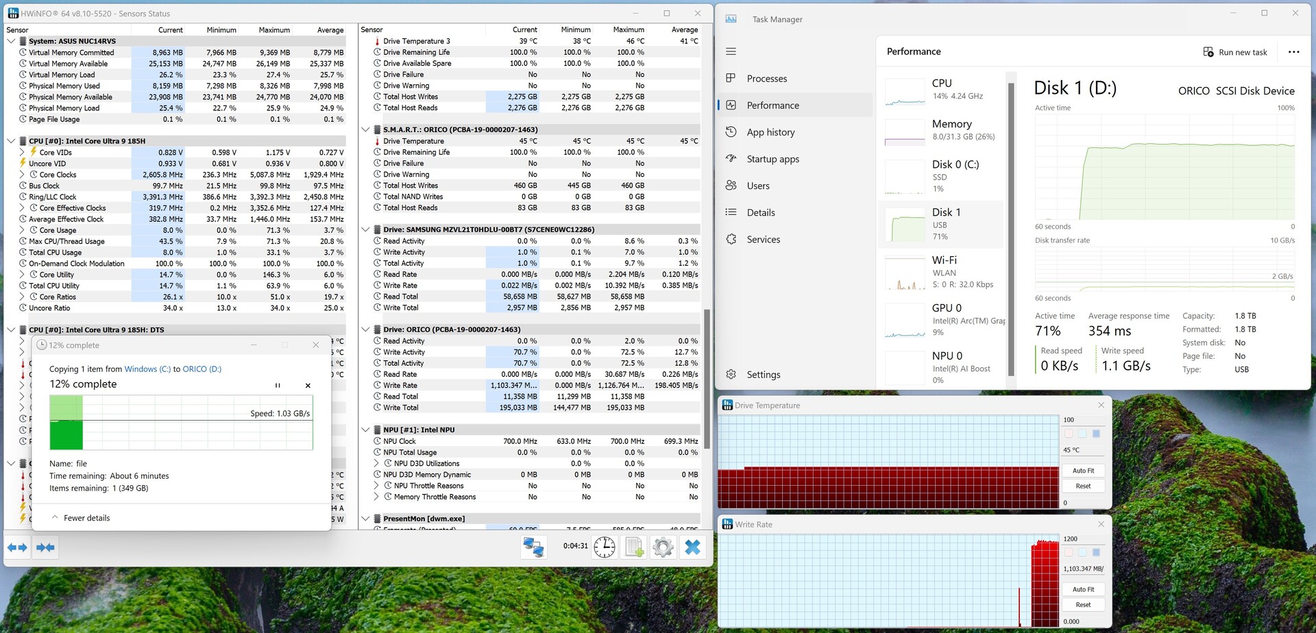Viewport: 1316px width, 633px height.
Task: Expand the Core Clocks row
Action: [22, 175]
